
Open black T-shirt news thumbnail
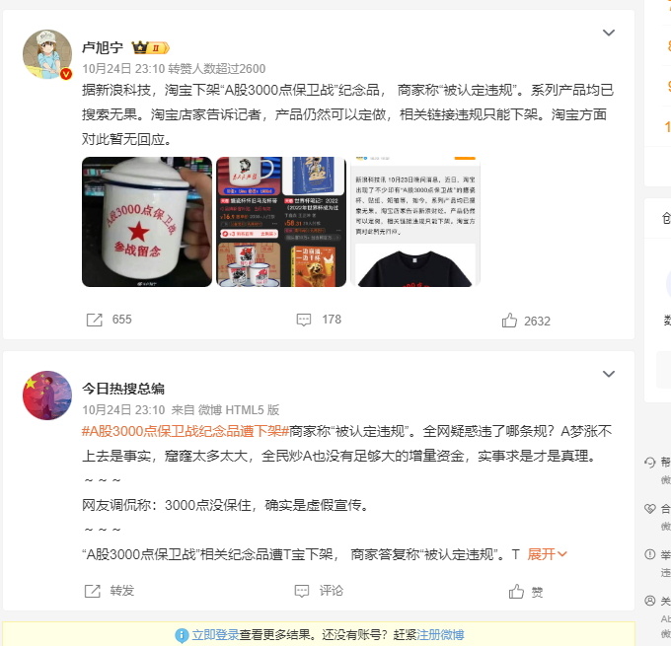click(415, 222)
